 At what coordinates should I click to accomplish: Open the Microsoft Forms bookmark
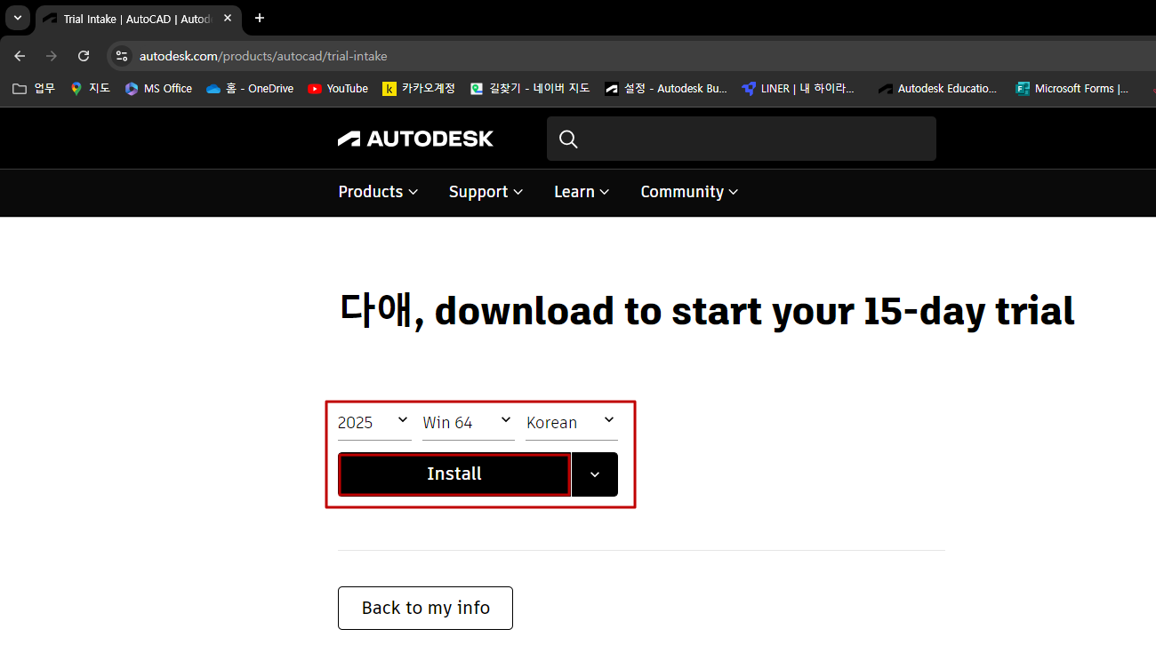point(1072,88)
